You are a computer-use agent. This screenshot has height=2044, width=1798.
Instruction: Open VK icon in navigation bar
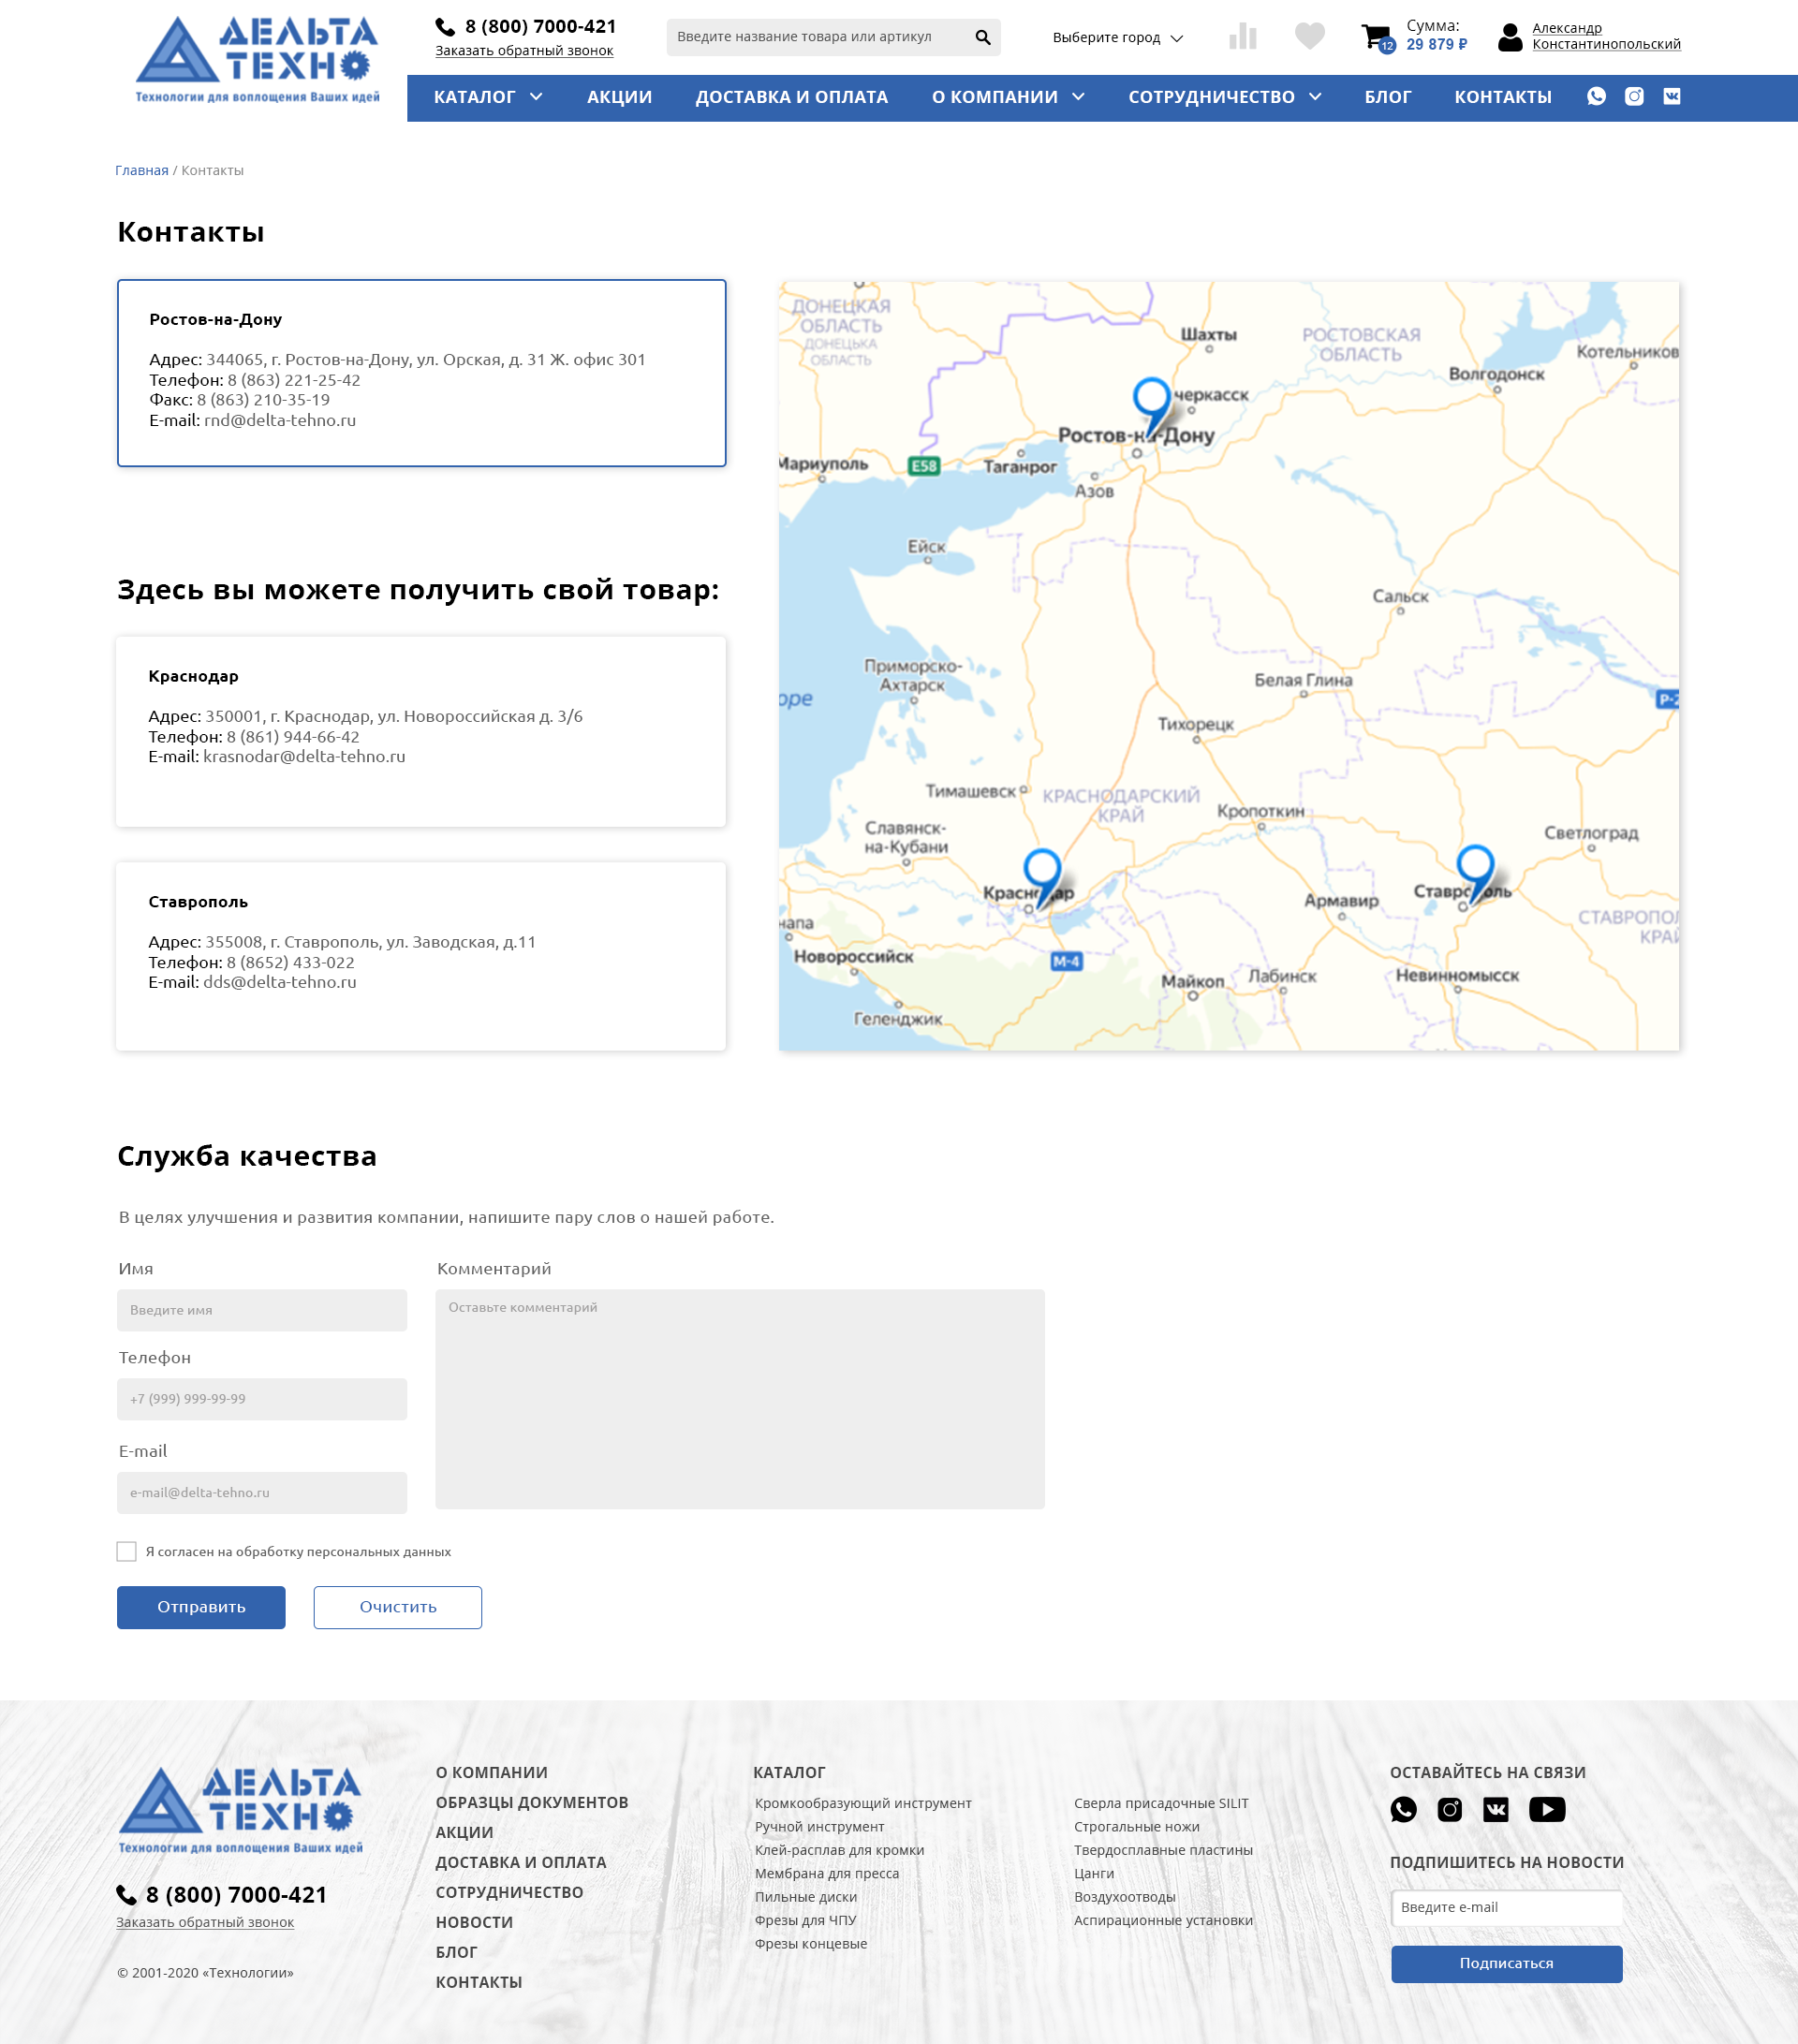pyautogui.click(x=1671, y=96)
